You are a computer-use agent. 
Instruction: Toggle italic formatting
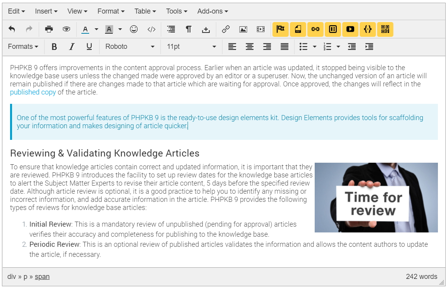pos(72,46)
